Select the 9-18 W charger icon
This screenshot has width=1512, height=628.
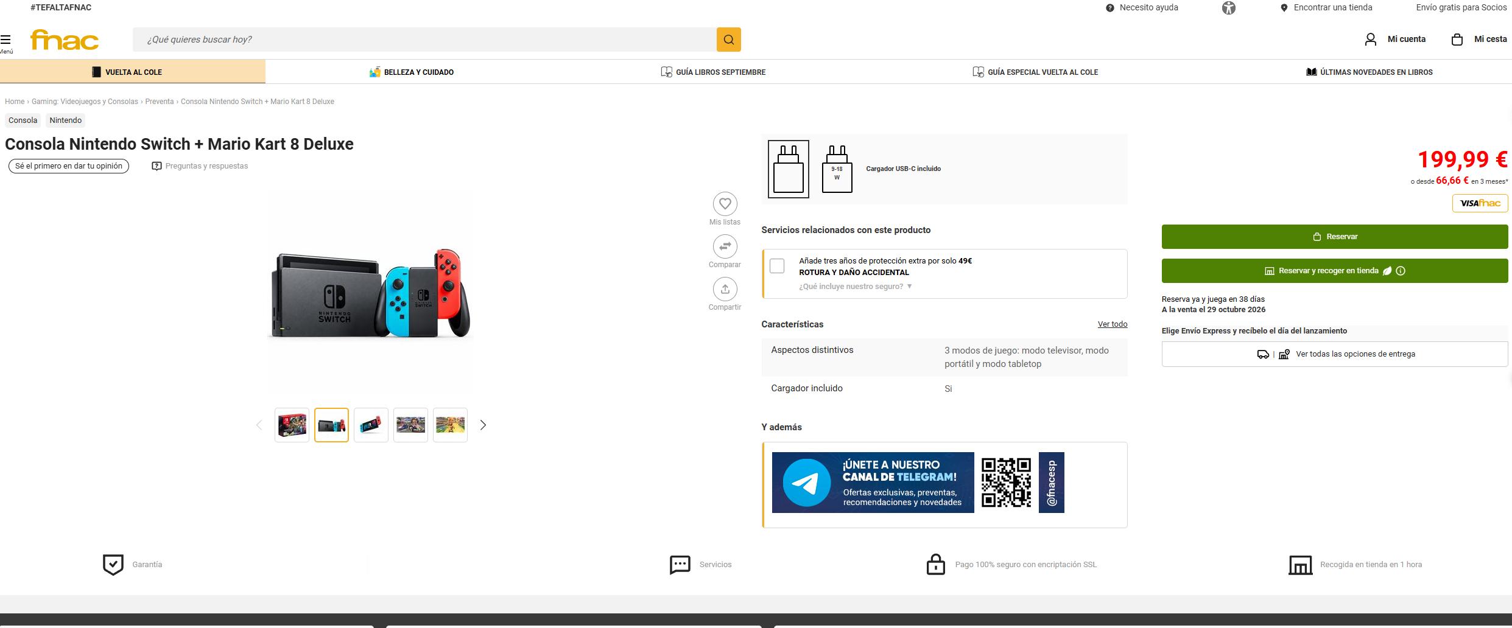coord(837,169)
